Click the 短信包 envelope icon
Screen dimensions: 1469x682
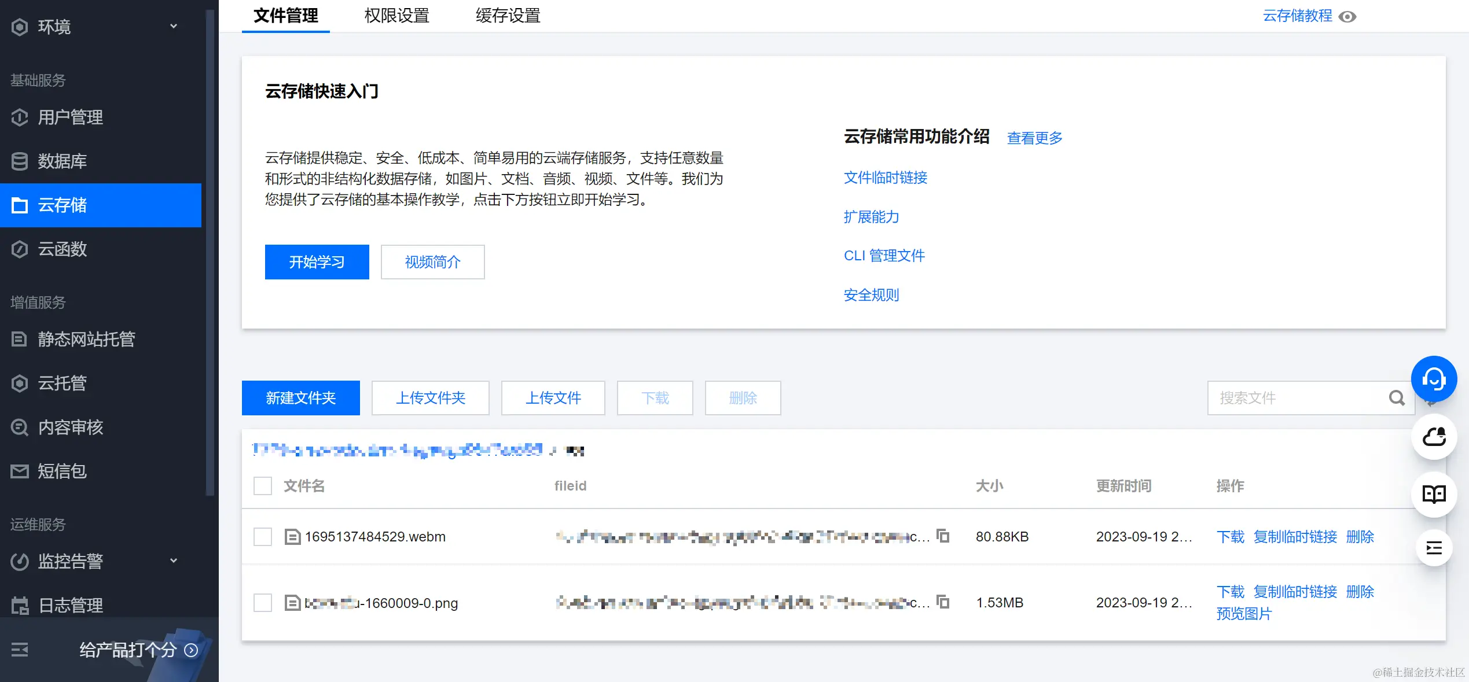20,471
